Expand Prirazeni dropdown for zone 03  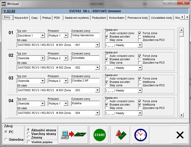tap(66, 81)
